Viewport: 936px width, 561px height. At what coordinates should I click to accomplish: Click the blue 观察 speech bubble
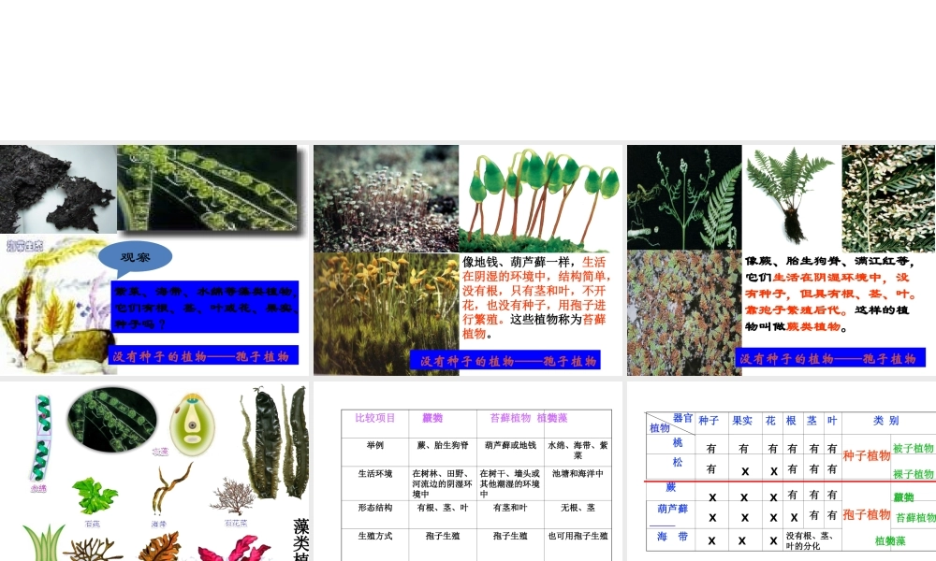coord(136,258)
